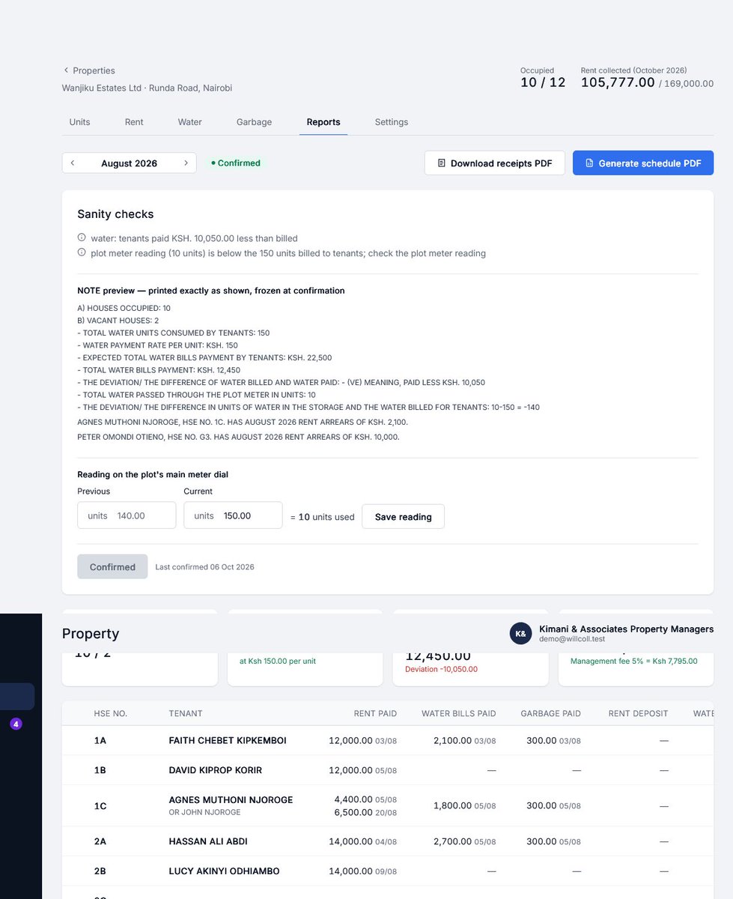
Task: Click 12,000.00 rent paid by David
Action: (x=363, y=770)
